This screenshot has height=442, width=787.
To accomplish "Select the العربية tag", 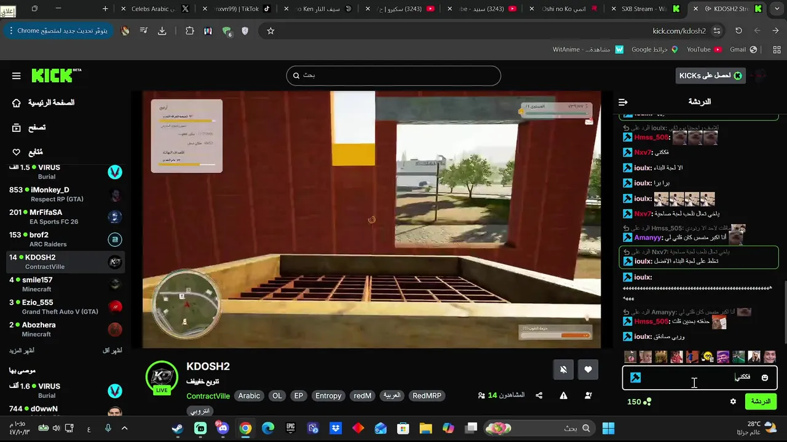I will point(392,396).
